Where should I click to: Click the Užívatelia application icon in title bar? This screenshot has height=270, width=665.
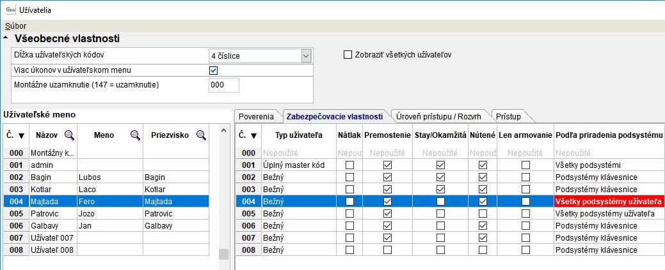click(10, 10)
